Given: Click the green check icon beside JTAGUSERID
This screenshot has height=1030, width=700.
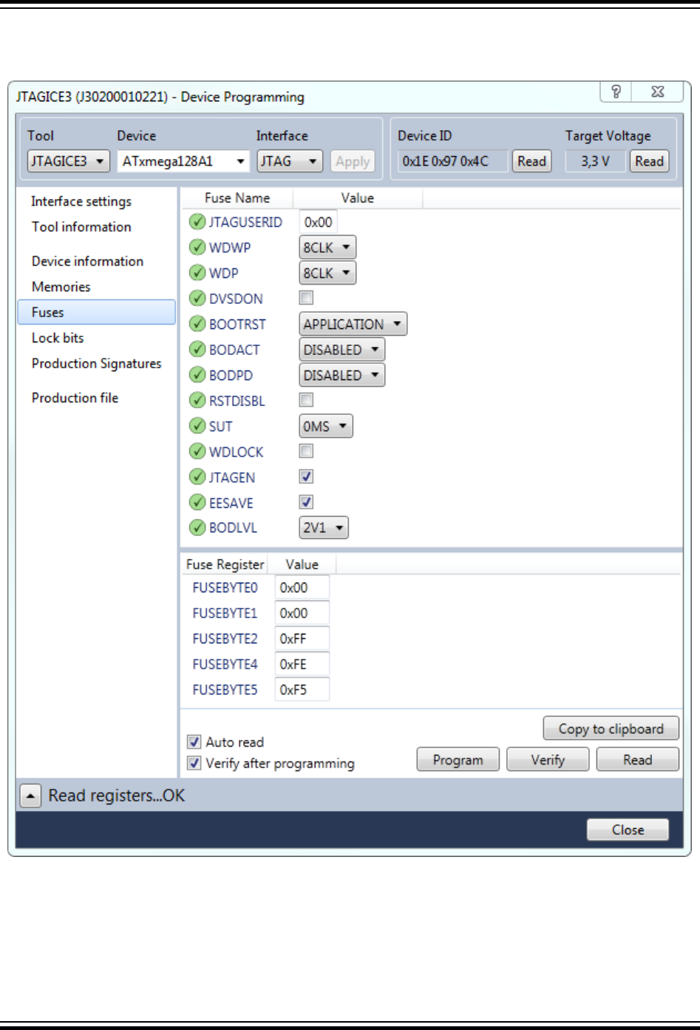Looking at the screenshot, I should 197,222.
